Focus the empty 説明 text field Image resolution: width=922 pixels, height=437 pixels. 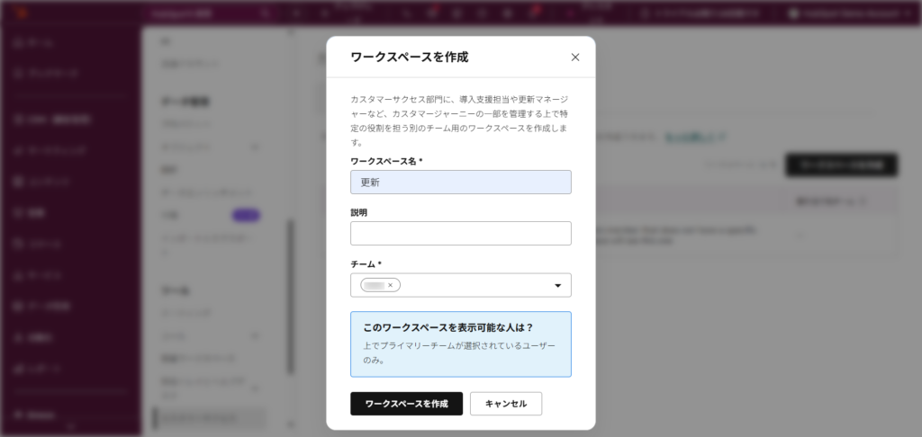[x=460, y=233]
